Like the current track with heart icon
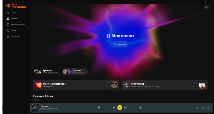 [99, 108]
